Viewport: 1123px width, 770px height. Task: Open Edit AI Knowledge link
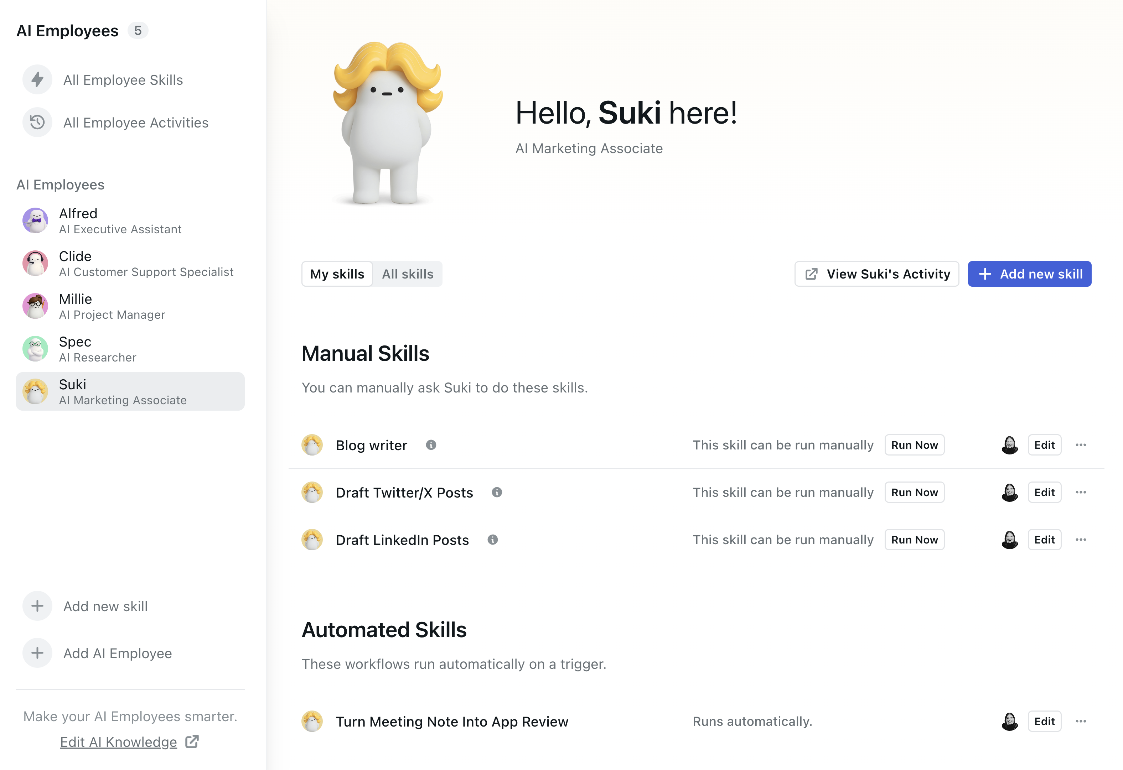[x=118, y=742]
